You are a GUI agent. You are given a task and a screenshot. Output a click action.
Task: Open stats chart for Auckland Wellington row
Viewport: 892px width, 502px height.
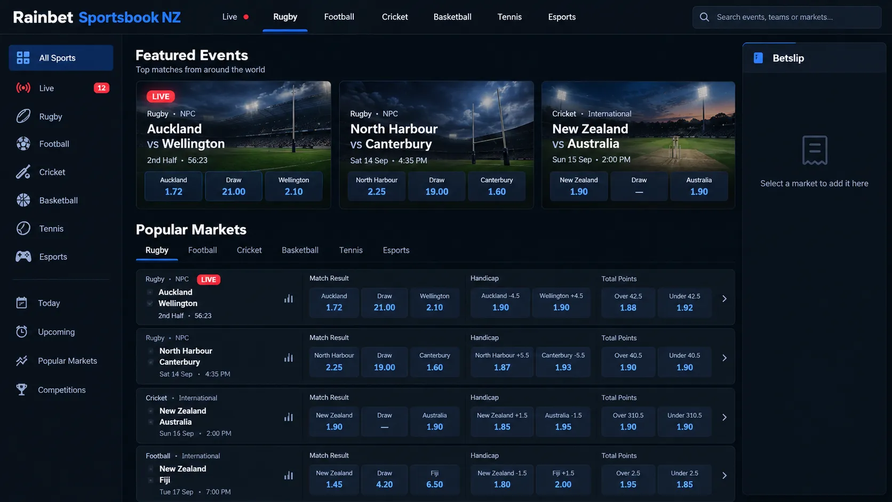[x=289, y=299]
